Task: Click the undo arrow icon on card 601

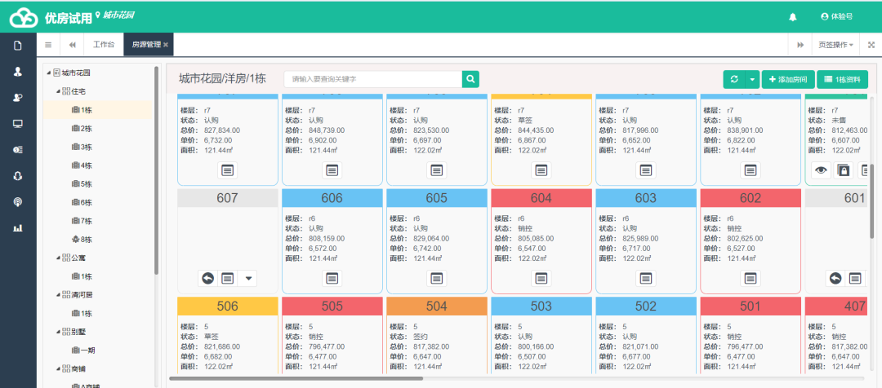Action: (x=835, y=279)
